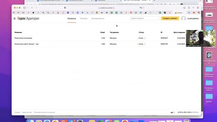Open the hamburger menu beside the Яндекс Аудитории logo
Screen dimensions: 217x122
15,18
